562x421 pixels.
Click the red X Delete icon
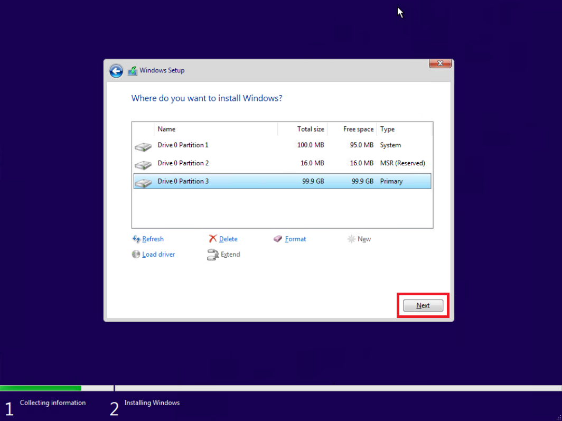tap(213, 239)
